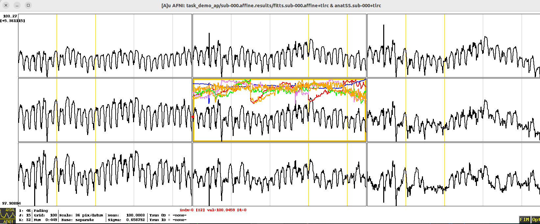Select the middle-left voxel time series graph
The image size is (540, 224).
105,110
